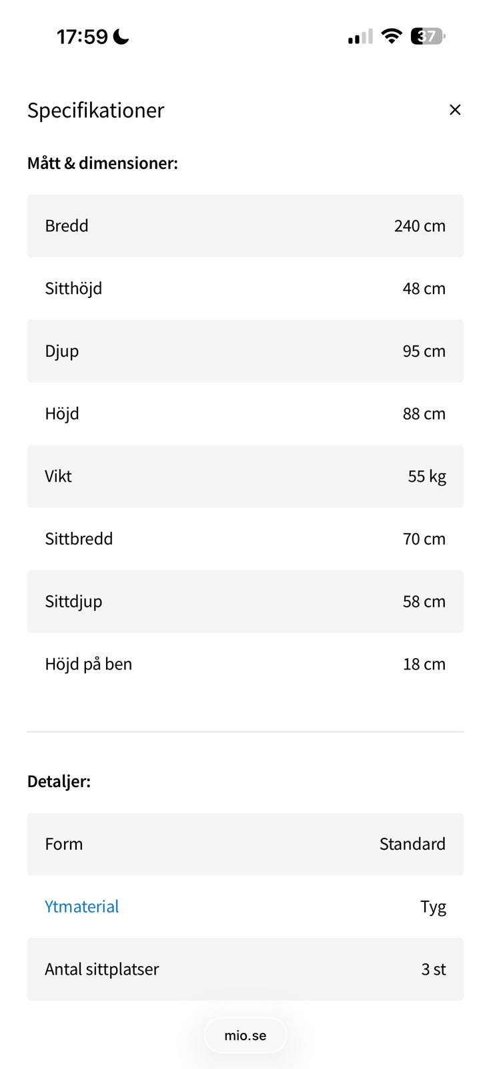Screen dimensions: 491x1069
Task: Click the Specifikationer heading
Action: 95,110
